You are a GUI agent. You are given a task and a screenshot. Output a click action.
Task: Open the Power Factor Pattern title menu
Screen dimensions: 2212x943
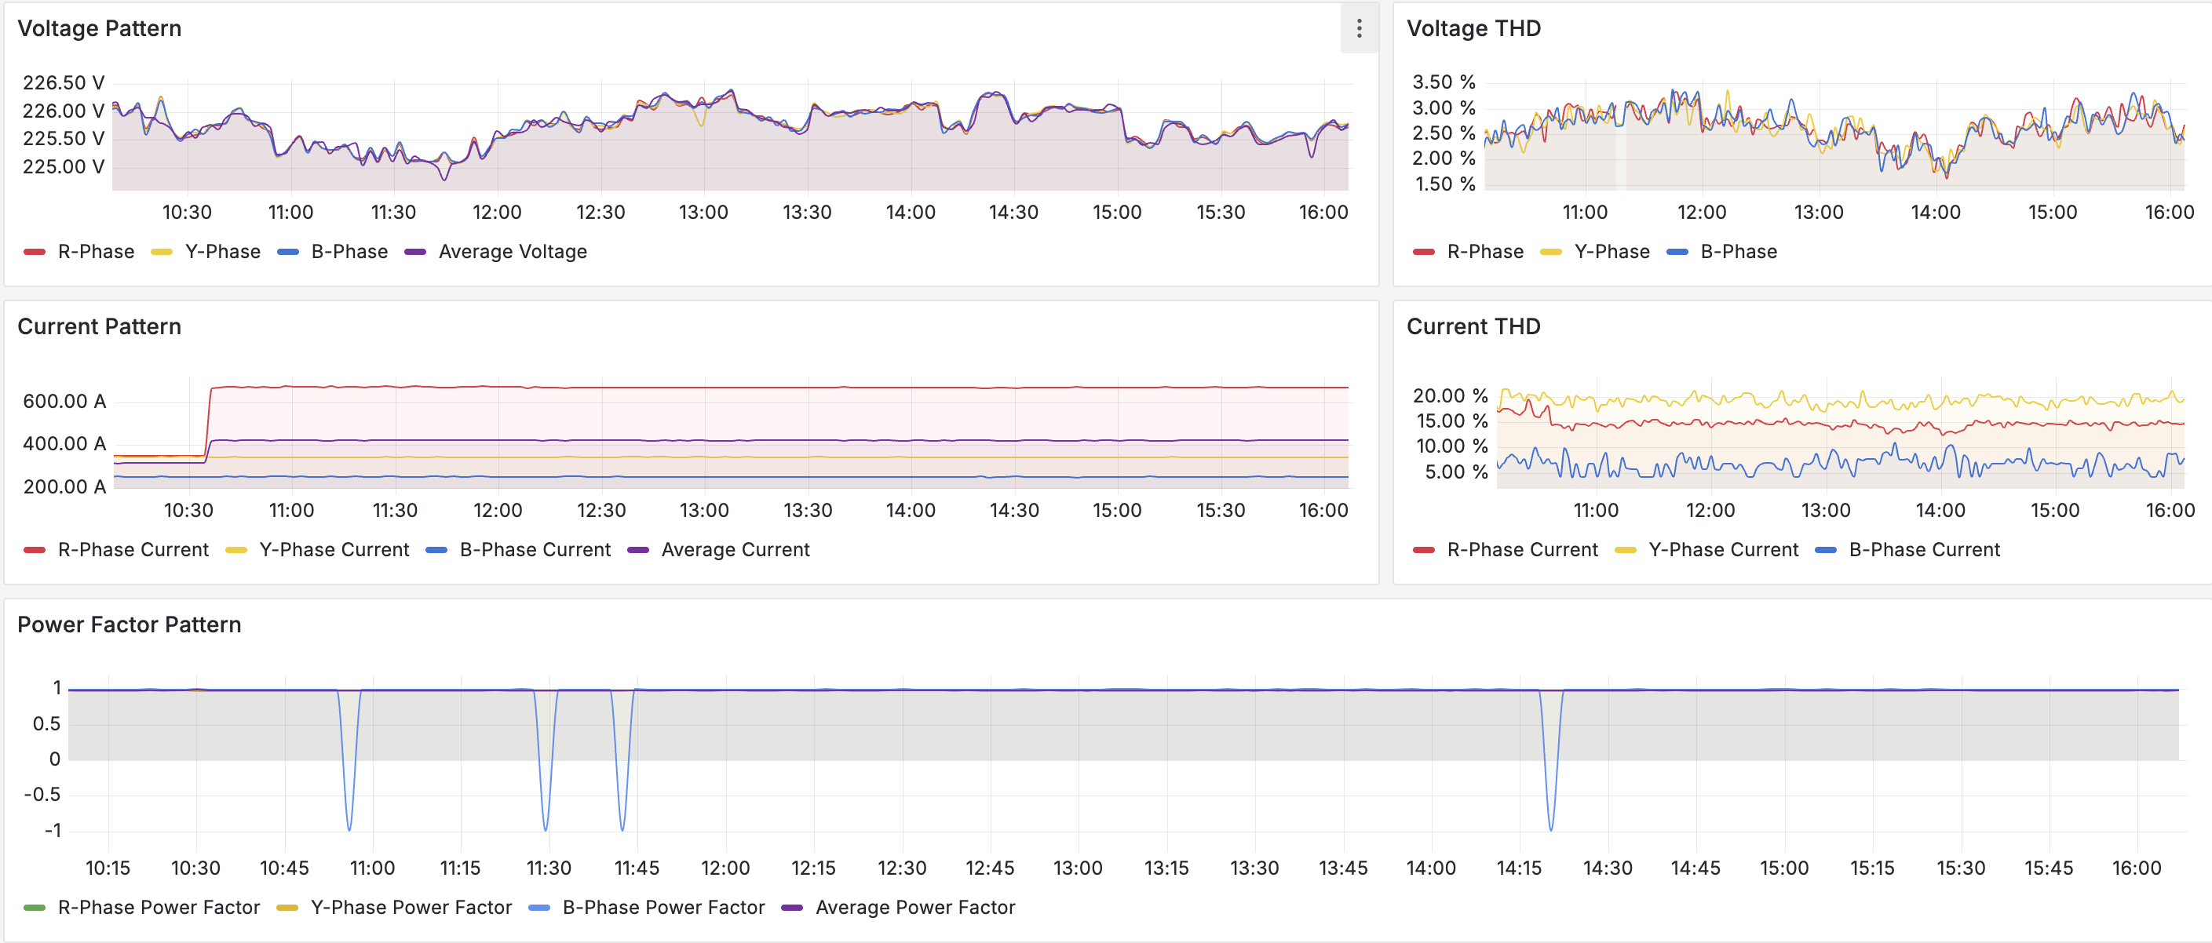pos(129,624)
